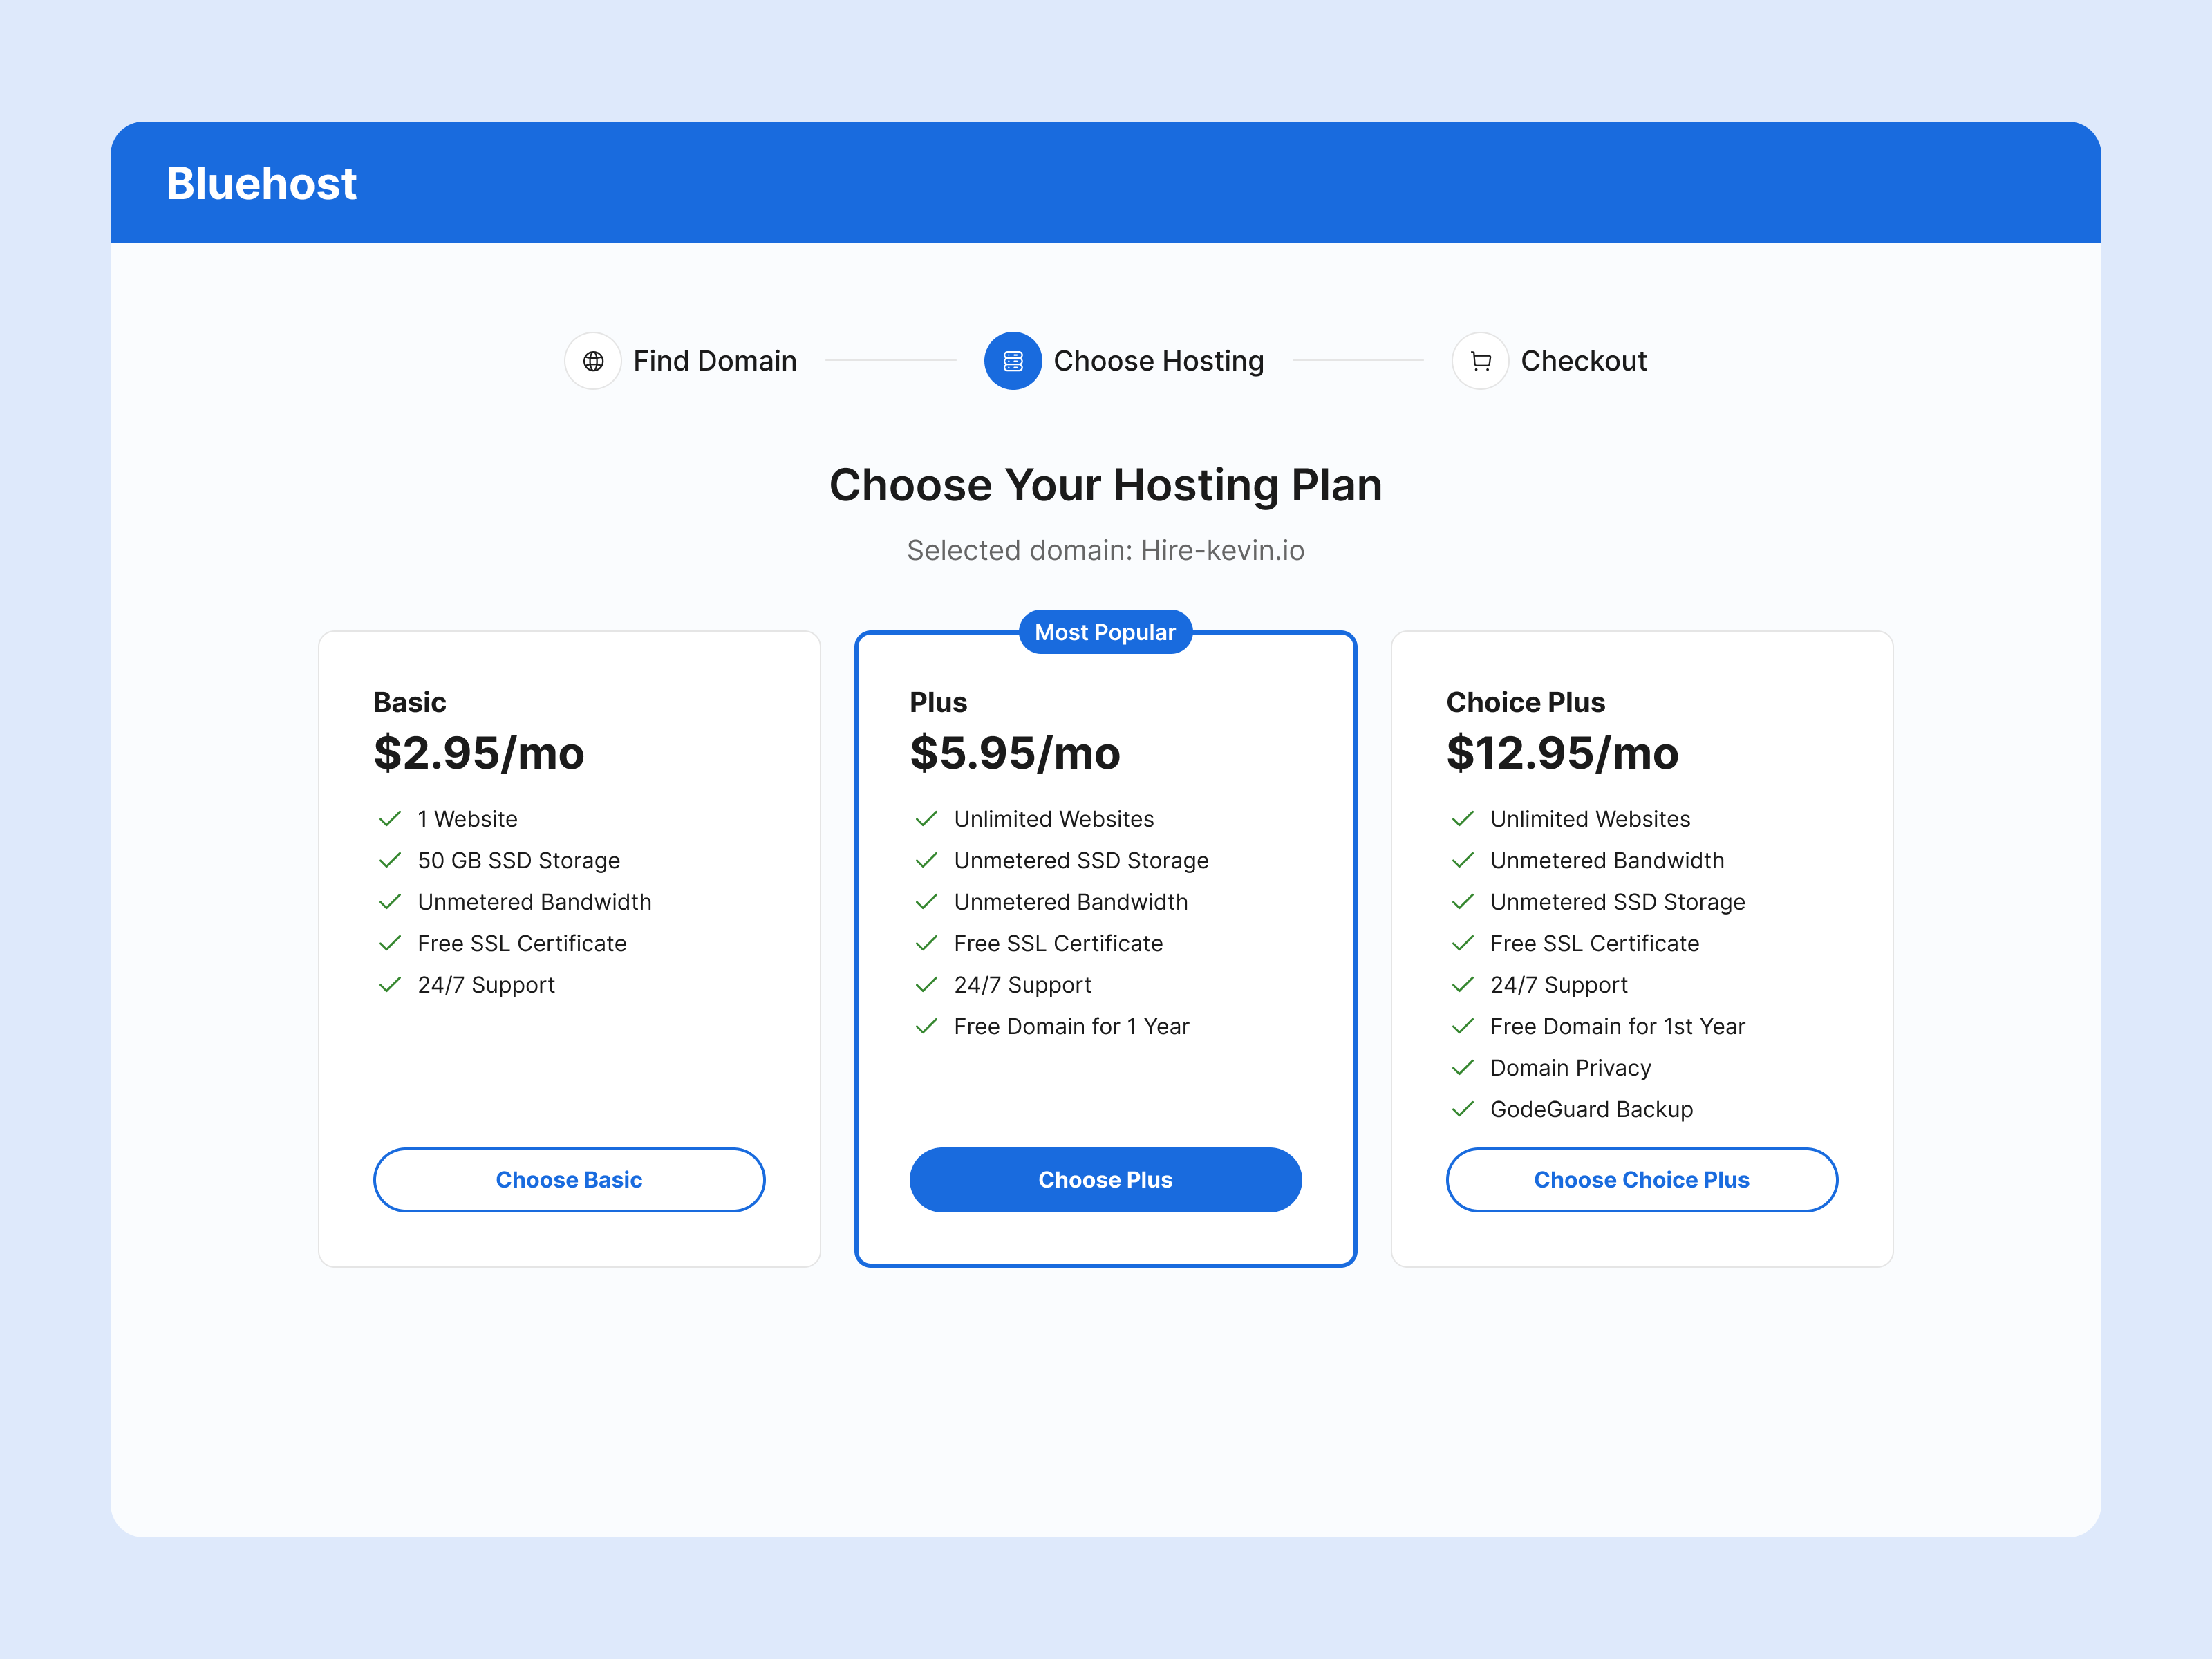Viewport: 2212px width, 1659px height.
Task: Click the Find Domain globe icon
Action: (593, 361)
